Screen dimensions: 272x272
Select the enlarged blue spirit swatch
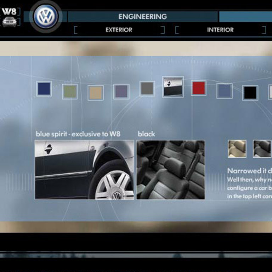(x=173, y=87)
